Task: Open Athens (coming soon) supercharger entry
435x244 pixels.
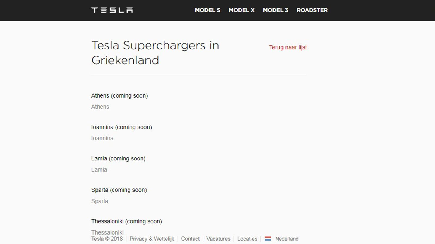Action: pos(119,96)
